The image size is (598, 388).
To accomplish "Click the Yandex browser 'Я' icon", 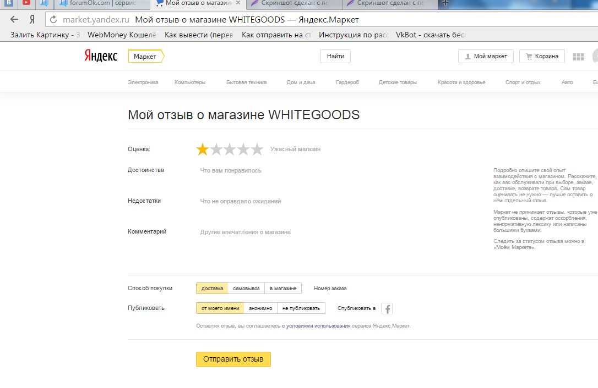I will click(32, 19).
